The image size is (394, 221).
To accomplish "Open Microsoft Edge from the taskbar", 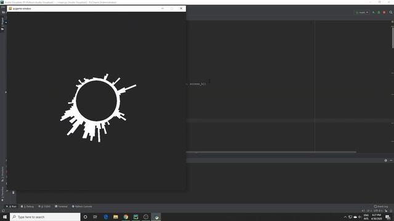I will tap(106, 217).
